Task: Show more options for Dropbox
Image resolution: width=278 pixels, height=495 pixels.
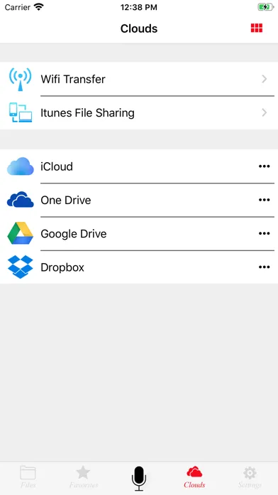Action: [x=264, y=267]
